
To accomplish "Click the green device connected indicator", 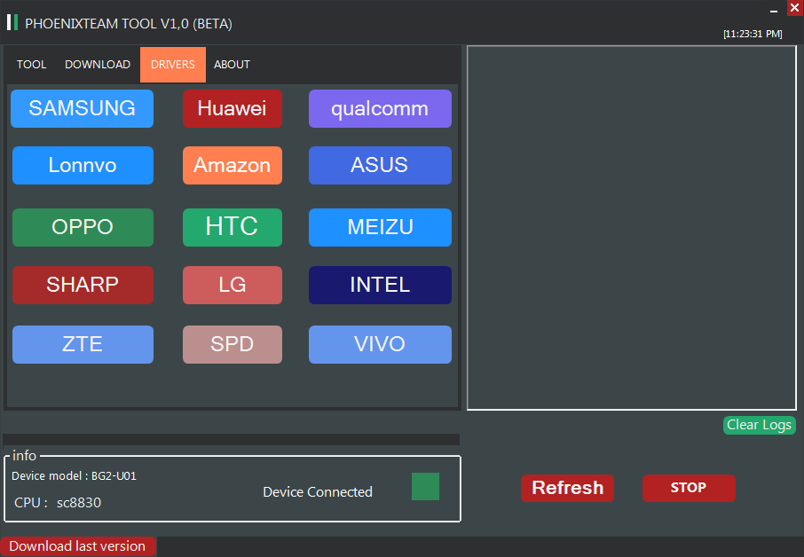I will click(x=425, y=486).
